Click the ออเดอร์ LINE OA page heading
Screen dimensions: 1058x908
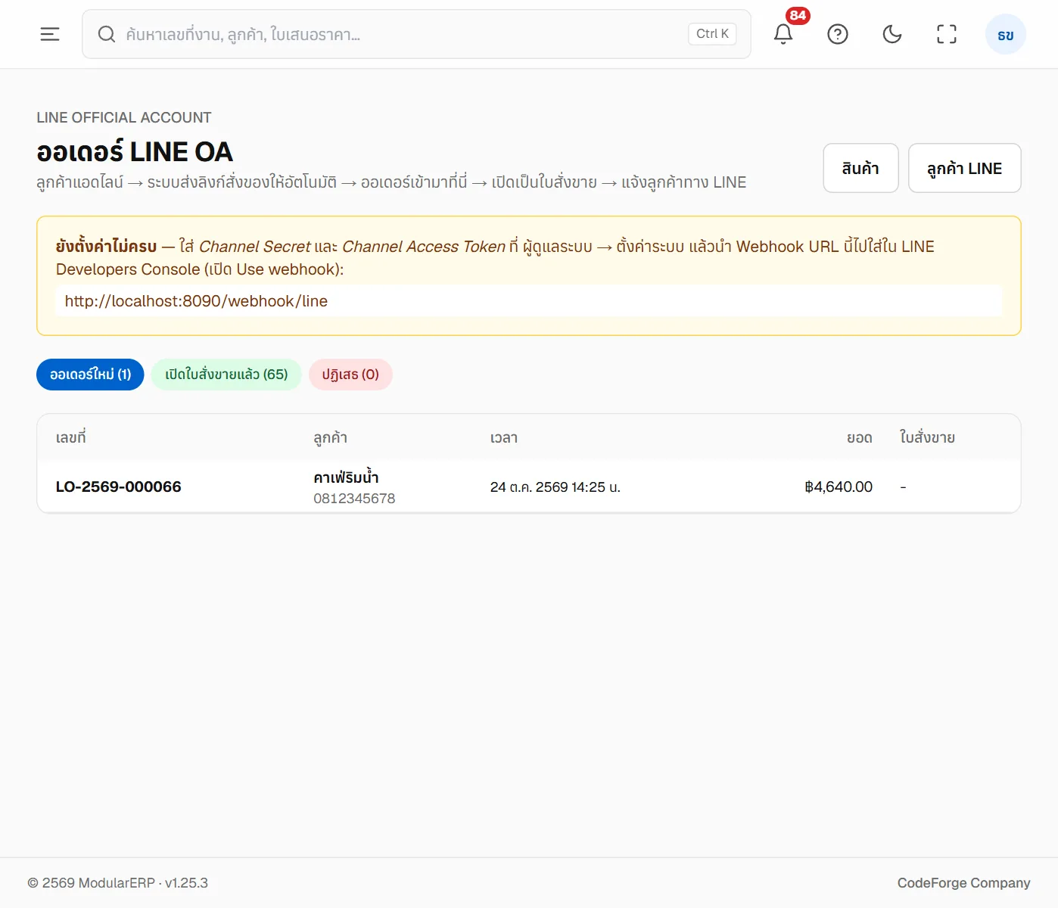pyautogui.click(x=135, y=151)
